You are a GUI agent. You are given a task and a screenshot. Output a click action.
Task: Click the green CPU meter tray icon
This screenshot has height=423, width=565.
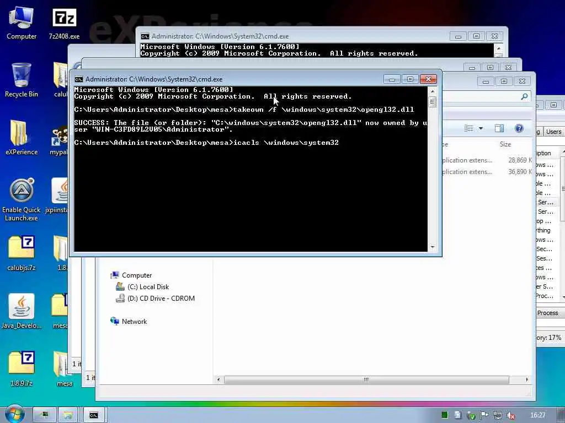[445, 415]
